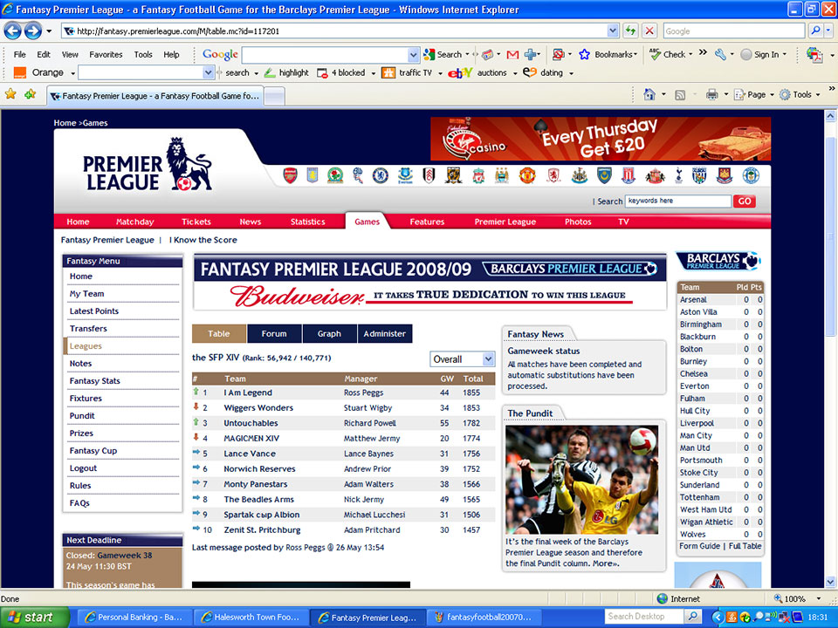838x628 pixels.
Task: Select the Manchester United club badge
Action: 527,176
